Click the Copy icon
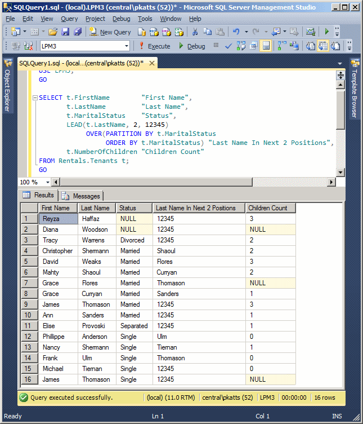The image size is (363, 424). point(207,32)
